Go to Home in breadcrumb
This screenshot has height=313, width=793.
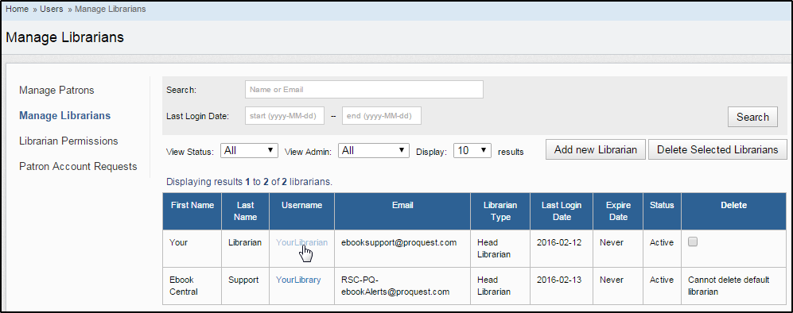click(x=17, y=9)
